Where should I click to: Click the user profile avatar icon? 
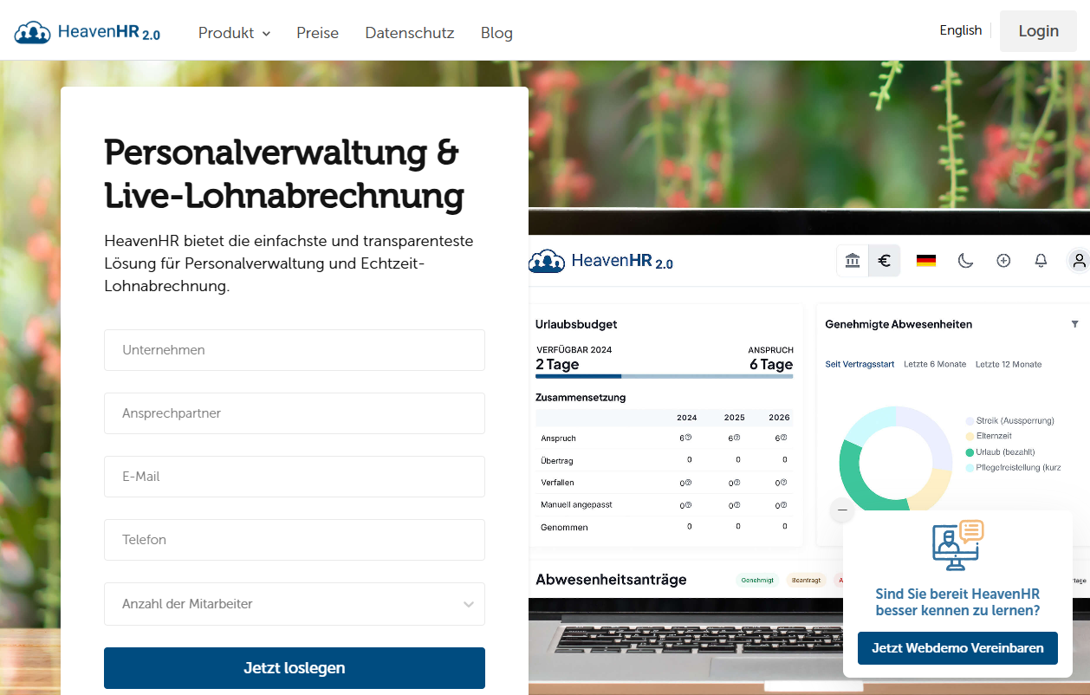pyautogui.click(x=1079, y=260)
